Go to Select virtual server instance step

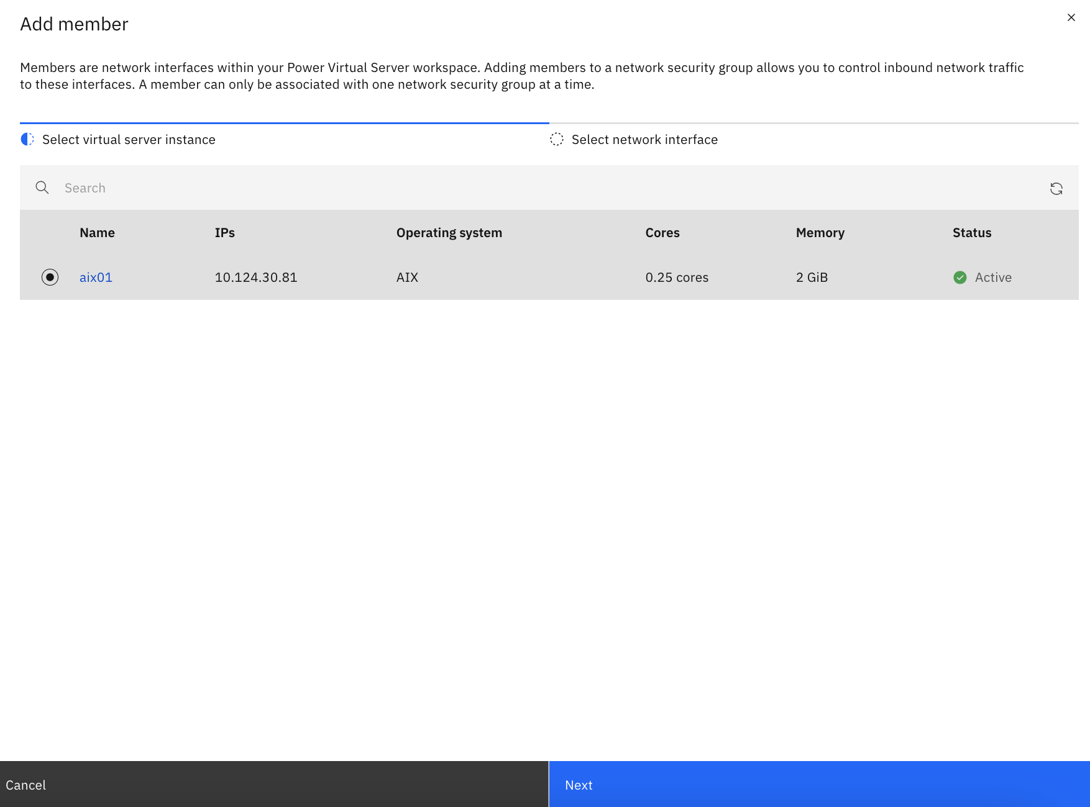(x=129, y=140)
